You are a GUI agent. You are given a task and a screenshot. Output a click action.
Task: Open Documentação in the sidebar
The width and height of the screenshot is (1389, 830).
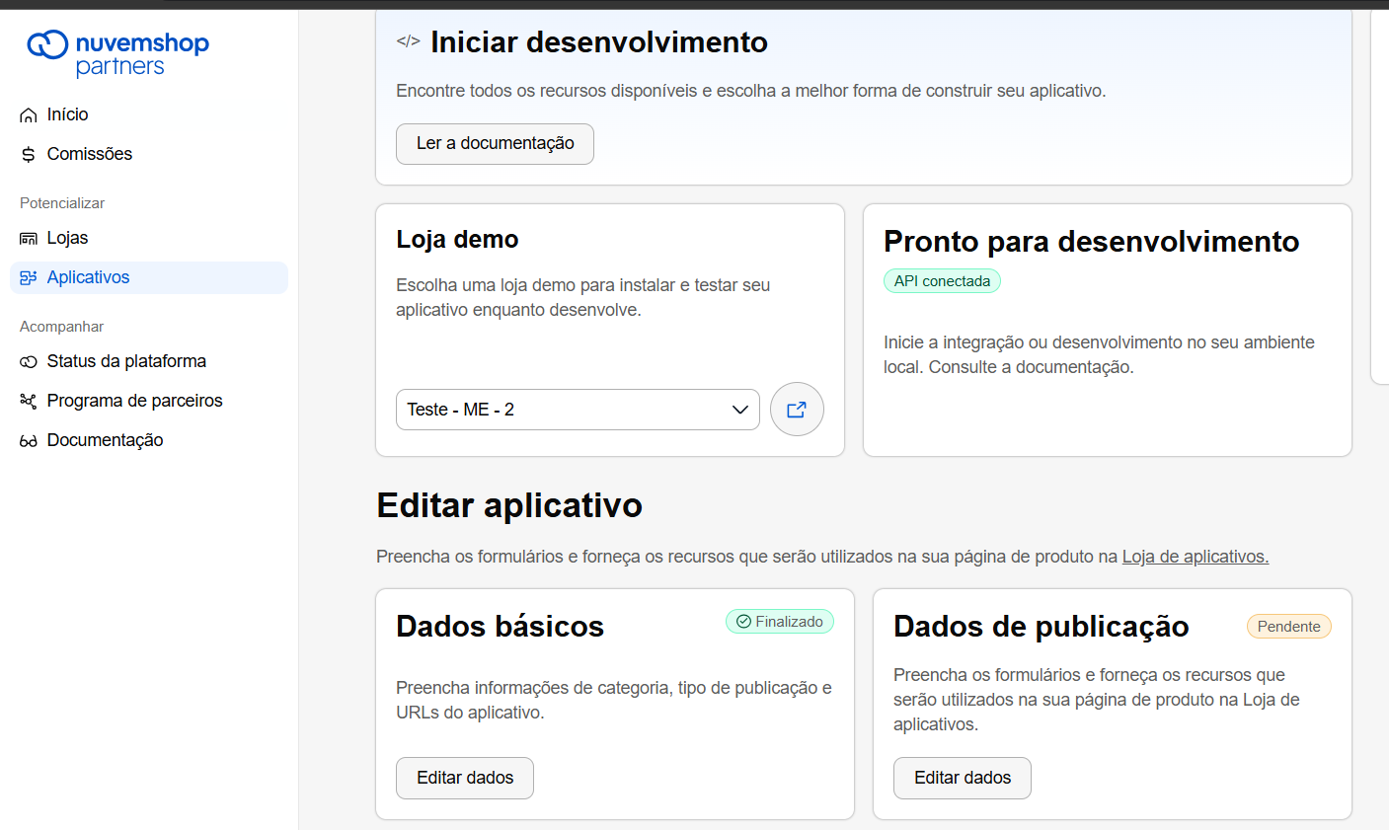pos(149,440)
